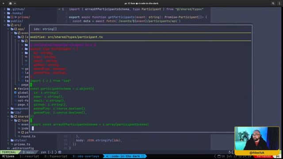Click the git status icon beside pa file
283x159 pixels.
click(x=23, y=132)
